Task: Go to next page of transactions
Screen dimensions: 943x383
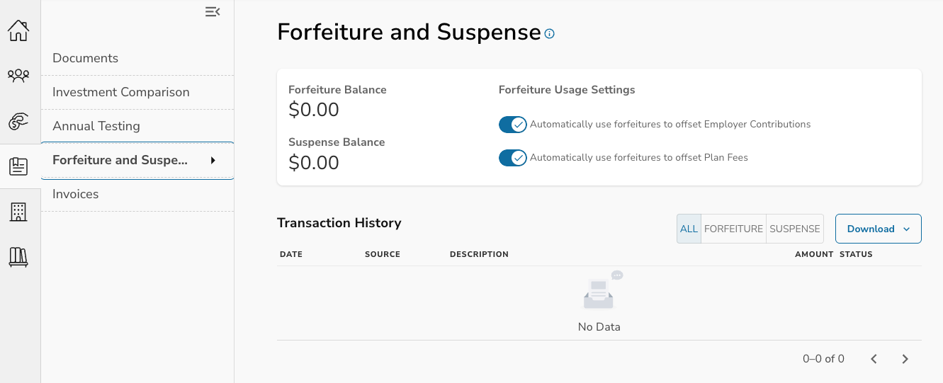Action: (x=905, y=359)
